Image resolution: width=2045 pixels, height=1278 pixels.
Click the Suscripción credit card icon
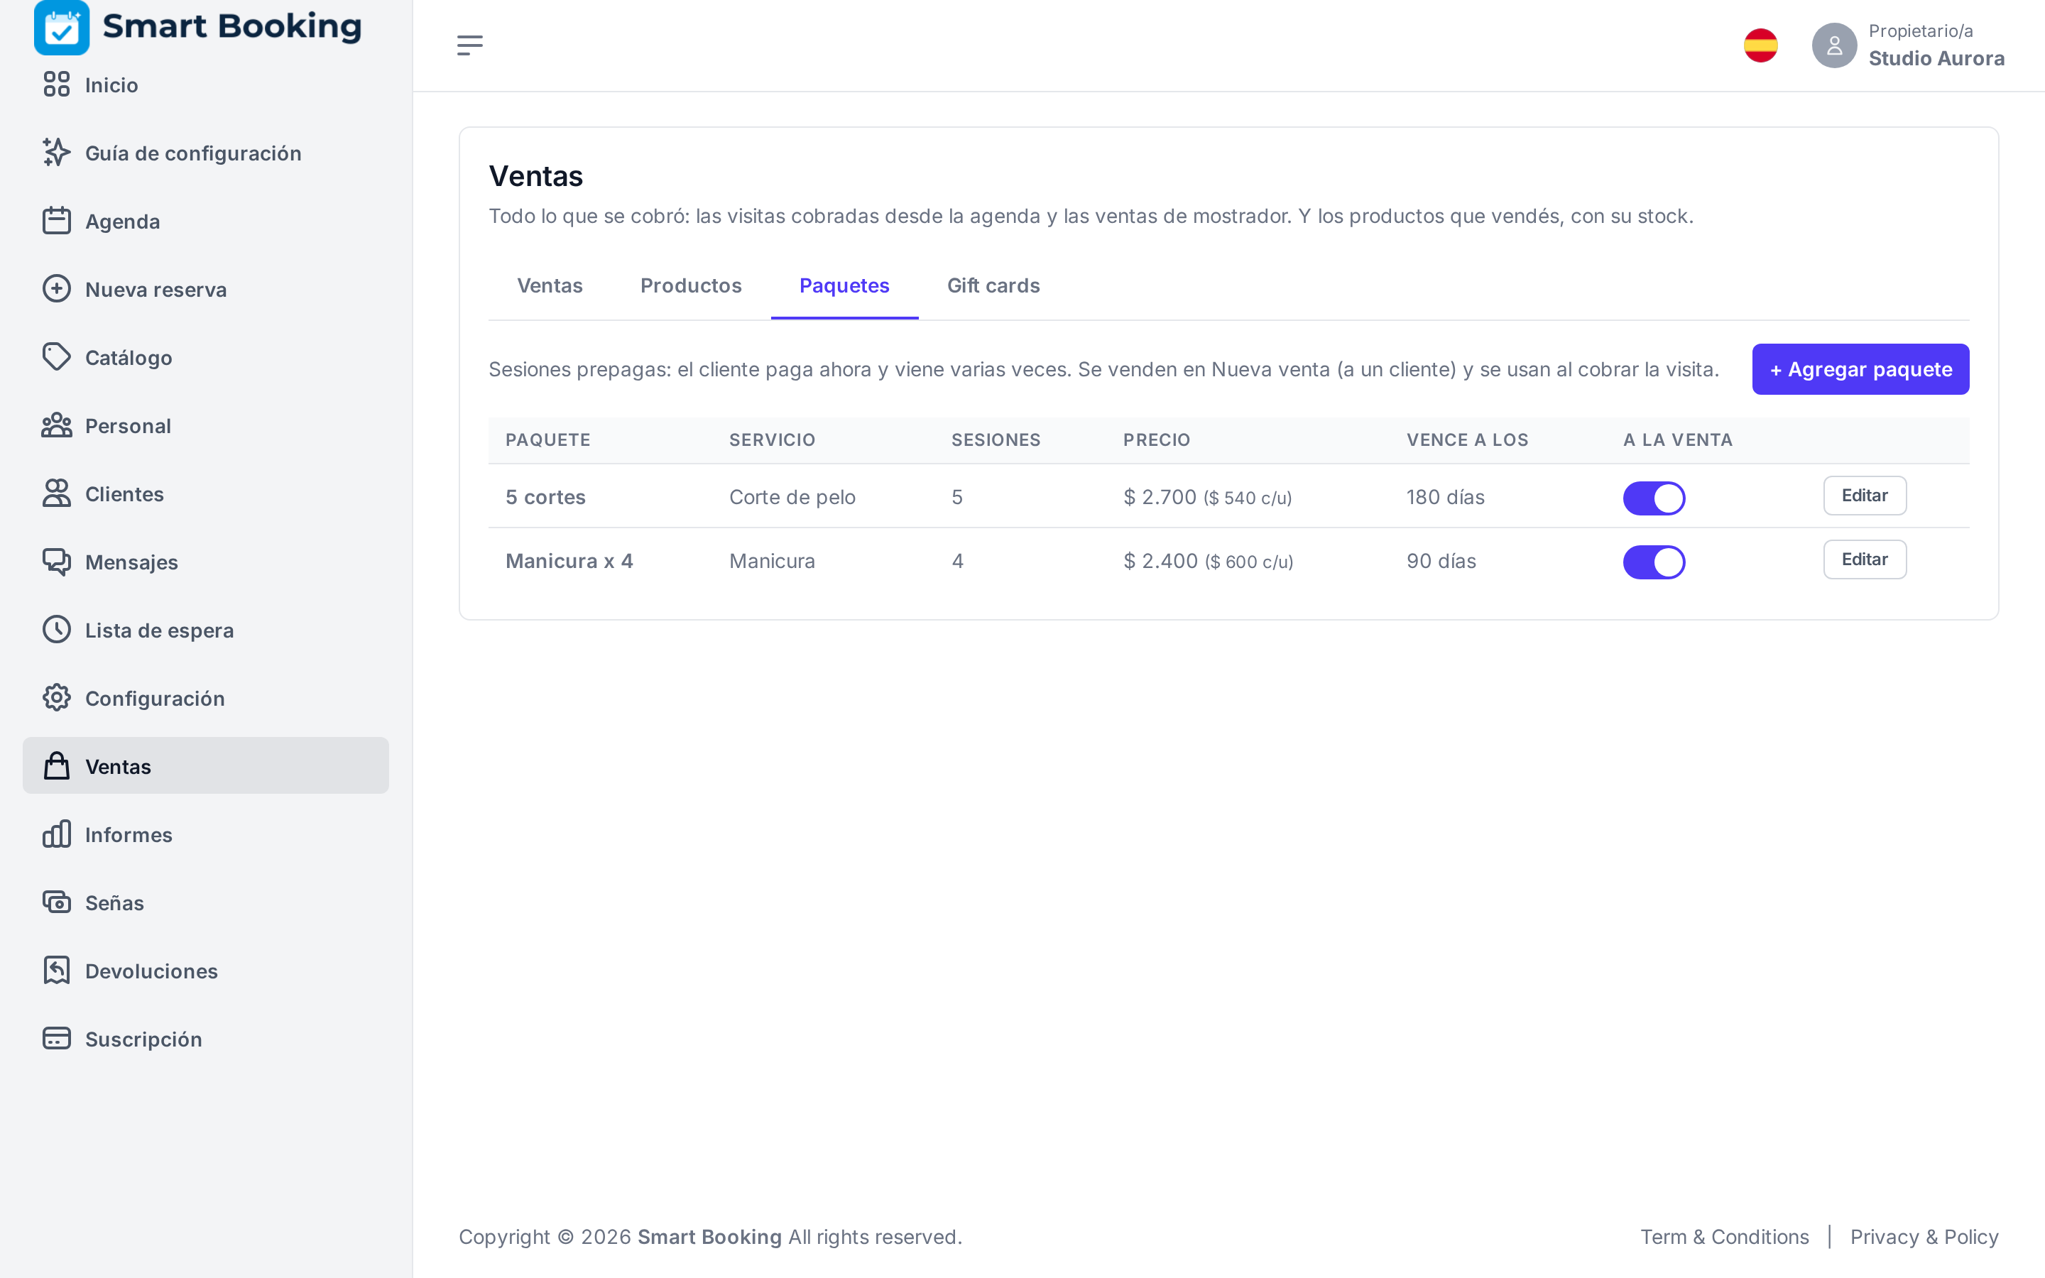tap(57, 1039)
